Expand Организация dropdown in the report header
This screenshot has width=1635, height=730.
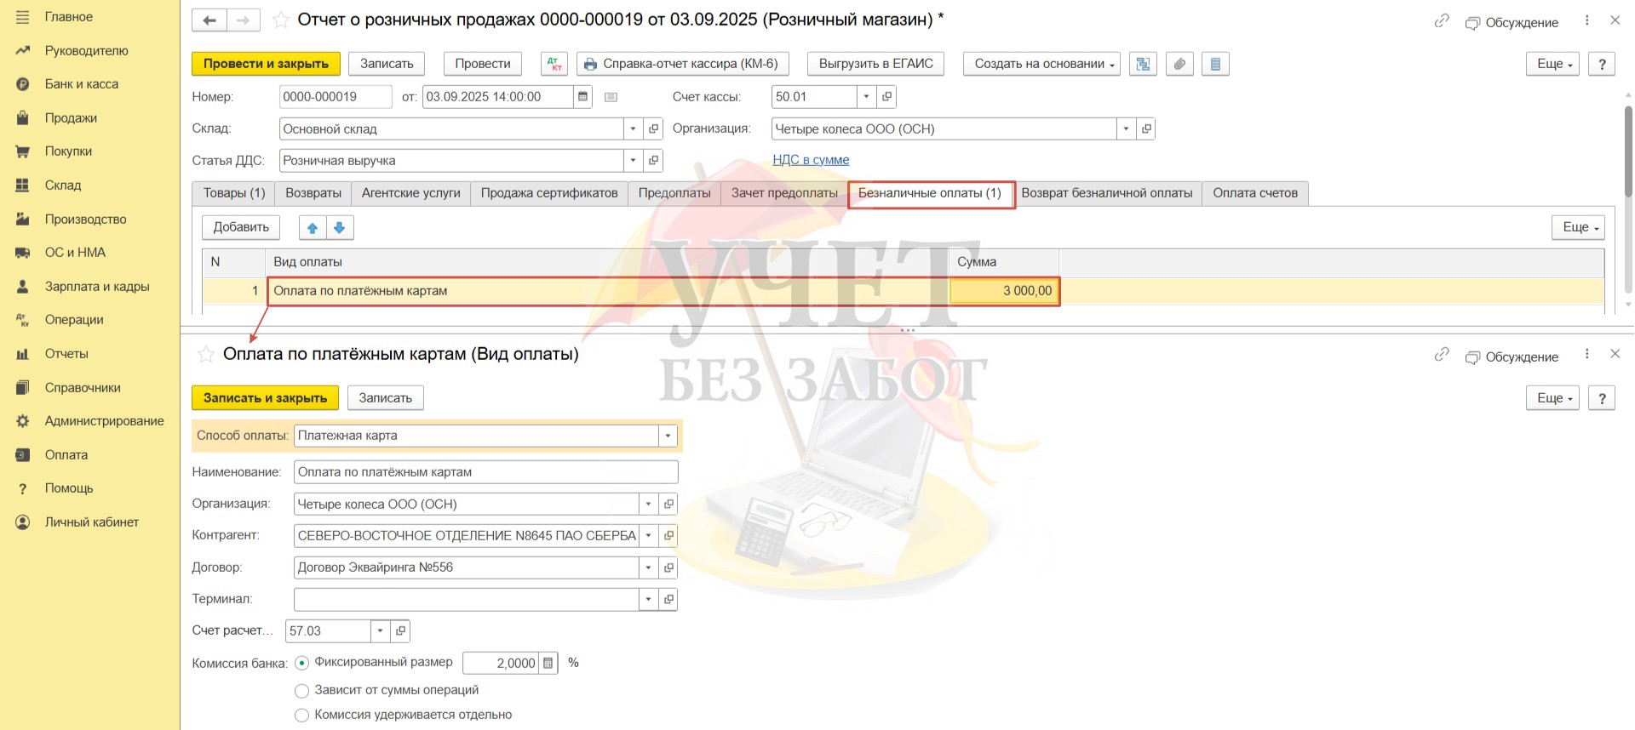coord(1126,129)
